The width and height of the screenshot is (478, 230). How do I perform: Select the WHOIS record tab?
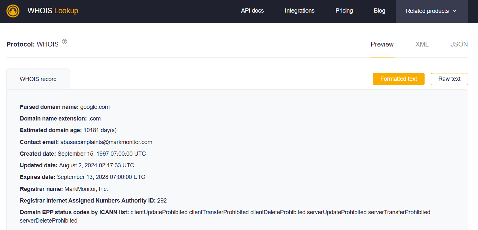[x=38, y=79]
